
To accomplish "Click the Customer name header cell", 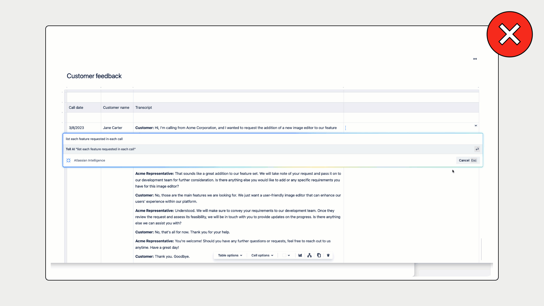I will click(116, 107).
